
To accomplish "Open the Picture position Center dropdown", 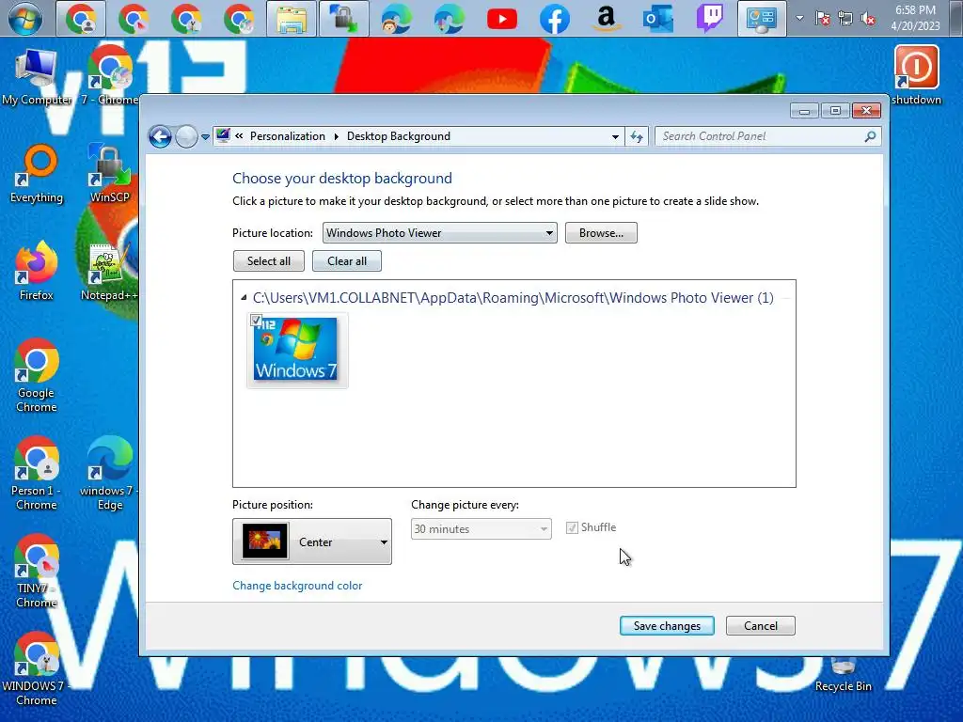I will click(312, 541).
